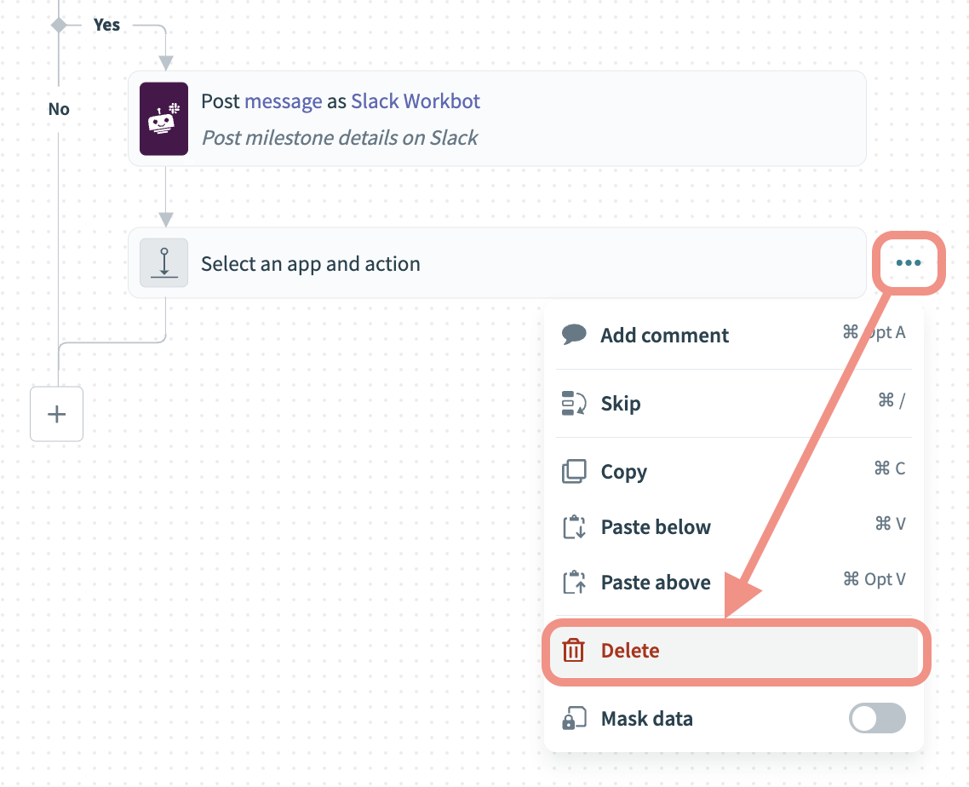Click "Select an app and action" step
Screen dimensions: 969x787
tap(311, 264)
